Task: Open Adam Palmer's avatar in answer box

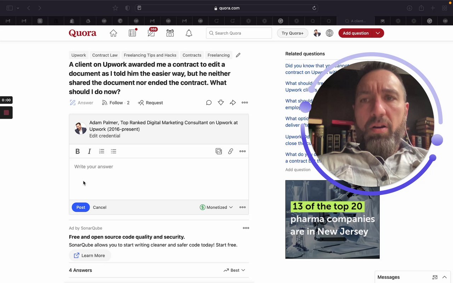Action: [x=81, y=129]
